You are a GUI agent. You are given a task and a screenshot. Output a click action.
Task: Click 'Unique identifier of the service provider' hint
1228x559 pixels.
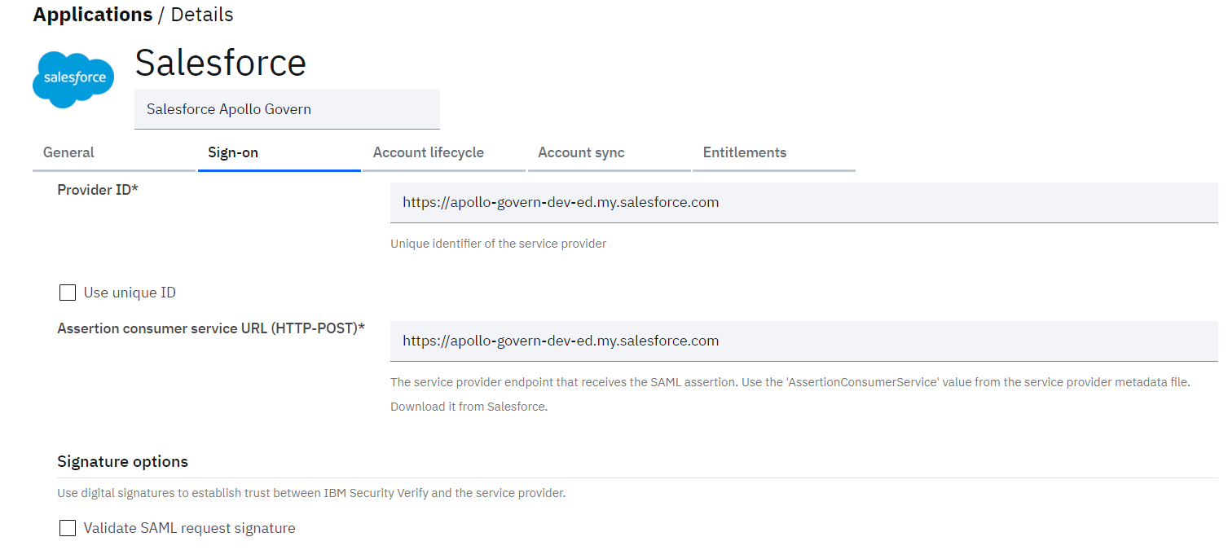(x=499, y=244)
